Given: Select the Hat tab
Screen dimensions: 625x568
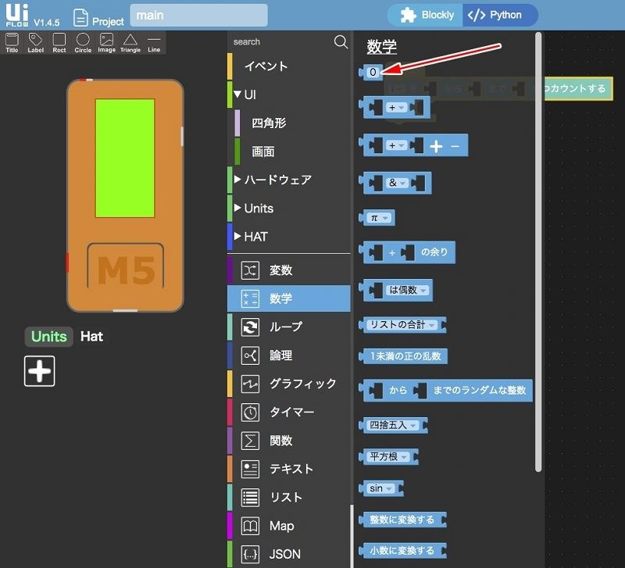Looking at the screenshot, I should point(91,337).
